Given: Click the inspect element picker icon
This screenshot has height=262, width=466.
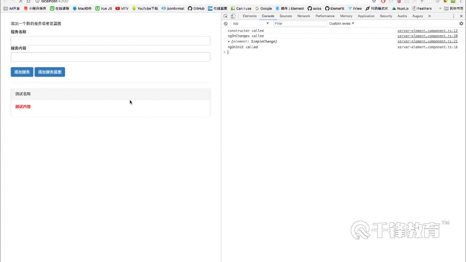Looking at the screenshot, I should click(x=226, y=16).
